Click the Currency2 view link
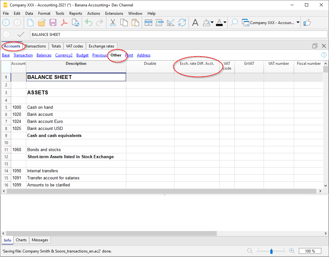329x257 pixels. pyautogui.click(x=64, y=55)
